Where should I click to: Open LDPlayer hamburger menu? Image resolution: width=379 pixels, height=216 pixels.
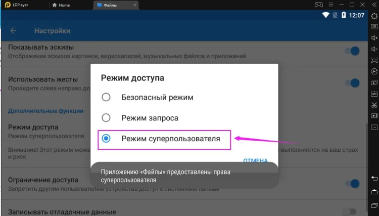pos(331,5)
